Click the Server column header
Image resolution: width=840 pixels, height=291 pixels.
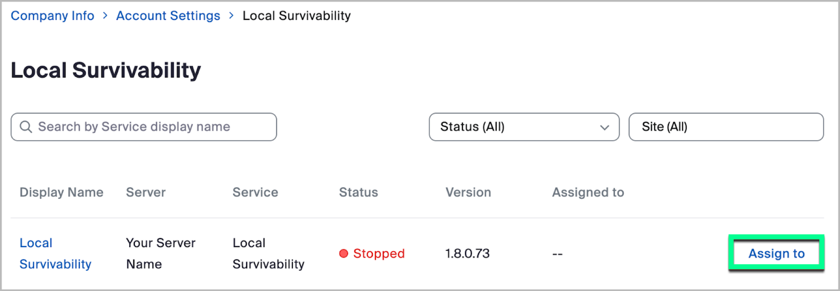pos(146,192)
